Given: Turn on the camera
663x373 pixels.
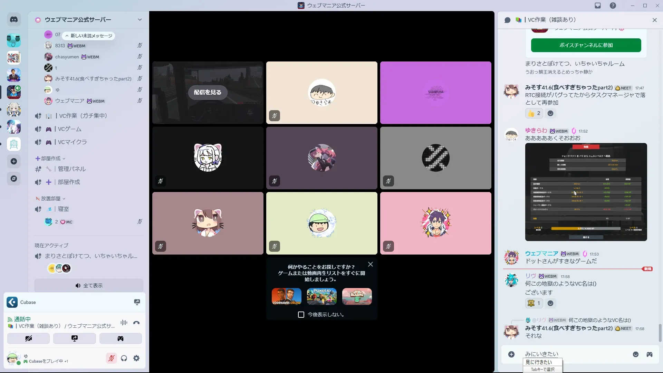Looking at the screenshot, I should tap(29, 338).
